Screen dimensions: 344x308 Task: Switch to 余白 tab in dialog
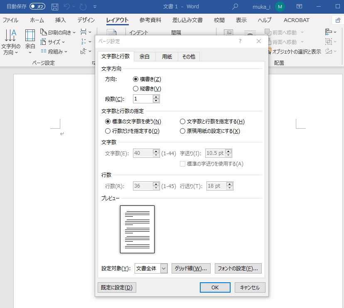click(145, 57)
